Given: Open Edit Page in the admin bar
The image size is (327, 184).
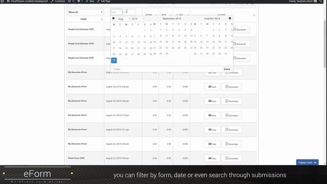Looking at the screenshot, I should click(104, 1).
